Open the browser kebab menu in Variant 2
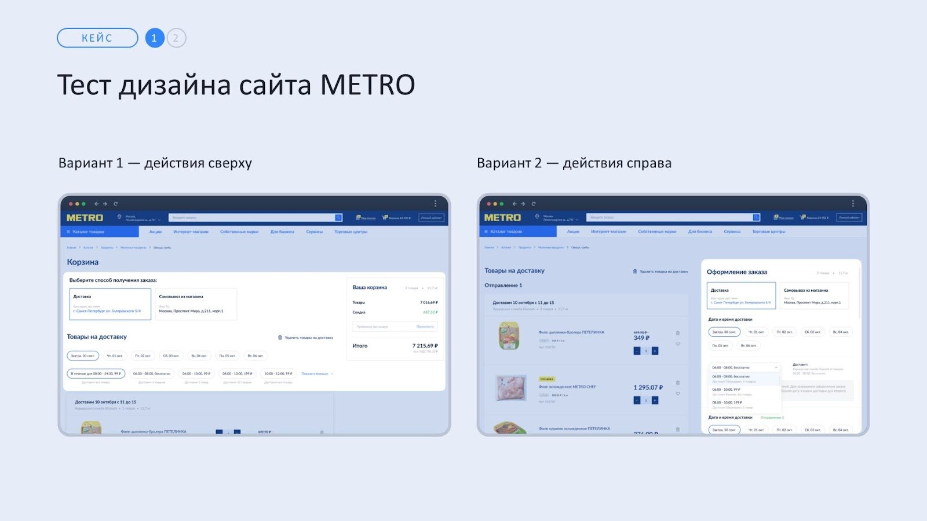927x521 pixels. click(x=853, y=204)
